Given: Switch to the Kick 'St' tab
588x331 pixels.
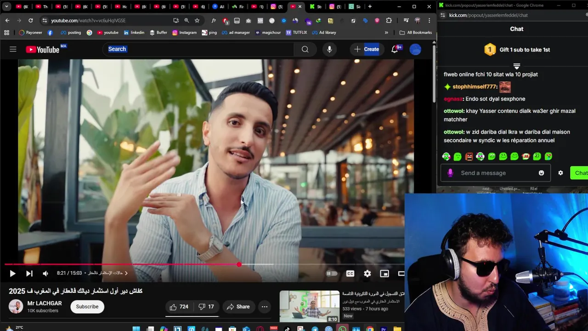Looking at the screenshot, I should (x=316, y=6).
